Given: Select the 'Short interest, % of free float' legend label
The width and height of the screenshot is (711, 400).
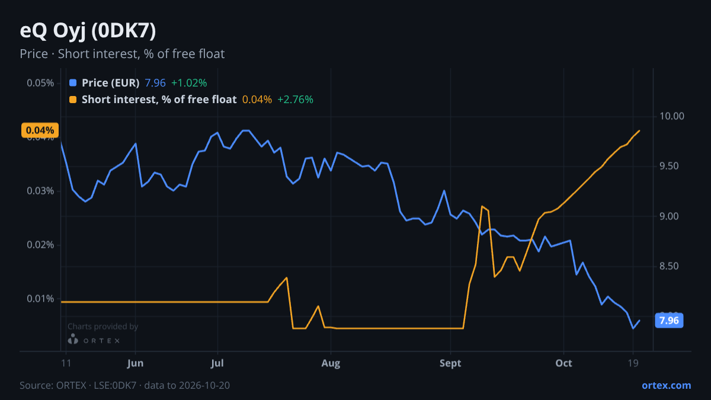Looking at the screenshot, I should 159,100.
